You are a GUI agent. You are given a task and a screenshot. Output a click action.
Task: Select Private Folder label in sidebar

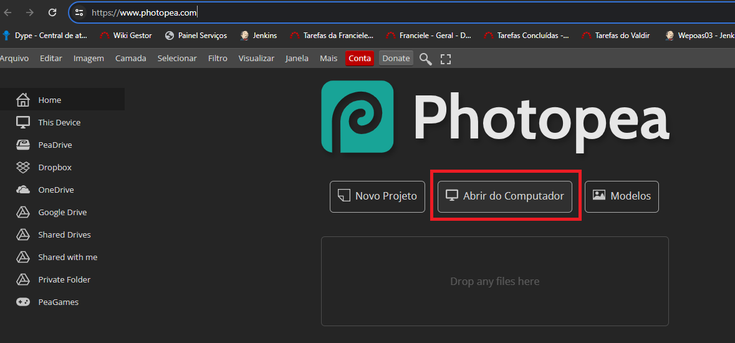click(64, 279)
